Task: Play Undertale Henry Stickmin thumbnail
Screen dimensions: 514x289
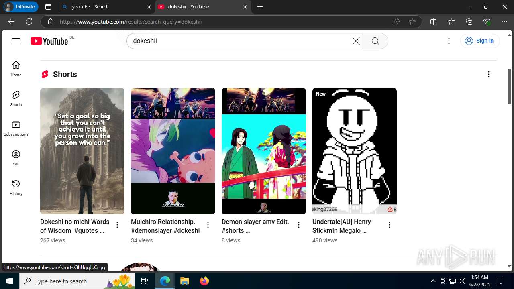Action: click(355, 151)
